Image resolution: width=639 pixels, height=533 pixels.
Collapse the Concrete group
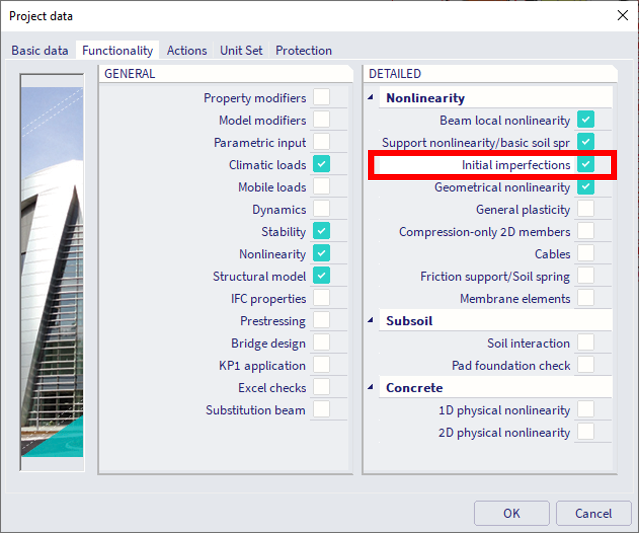(370, 387)
